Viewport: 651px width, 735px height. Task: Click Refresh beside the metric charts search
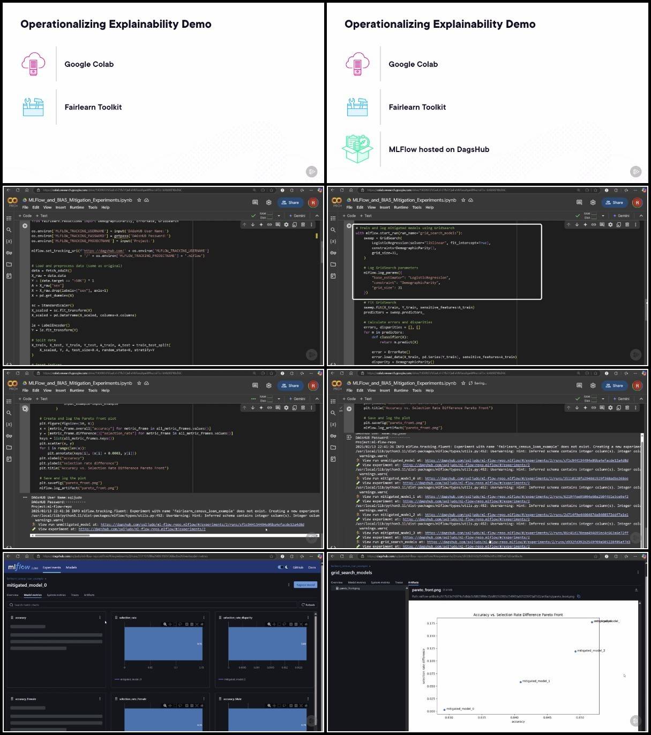(308, 605)
